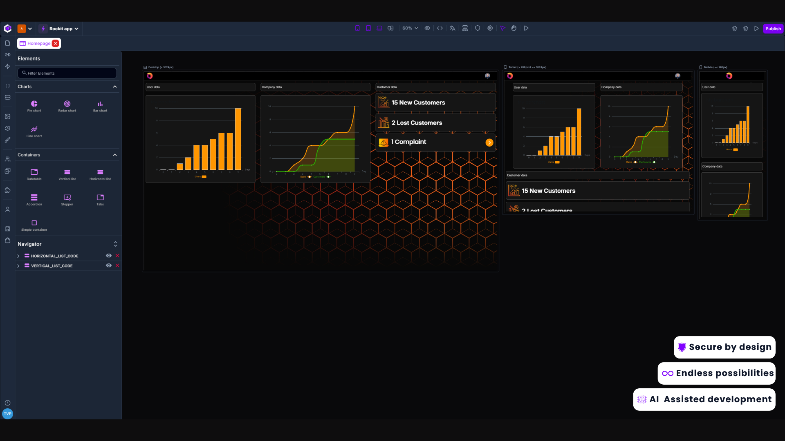Image resolution: width=785 pixels, height=441 pixels.
Task: Select the hand pan tool
Action: (x=514, y=28)
